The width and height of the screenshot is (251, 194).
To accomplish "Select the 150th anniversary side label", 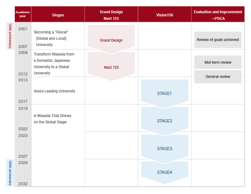I will 10,173.
